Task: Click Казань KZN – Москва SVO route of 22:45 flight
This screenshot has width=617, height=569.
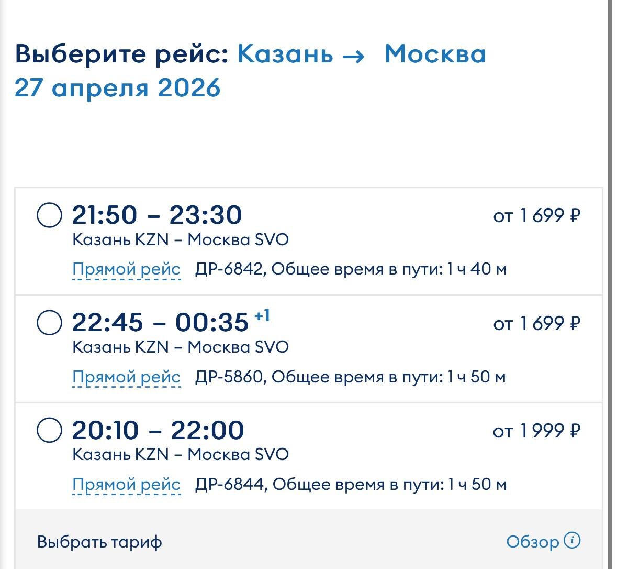Action: [180, 347]
